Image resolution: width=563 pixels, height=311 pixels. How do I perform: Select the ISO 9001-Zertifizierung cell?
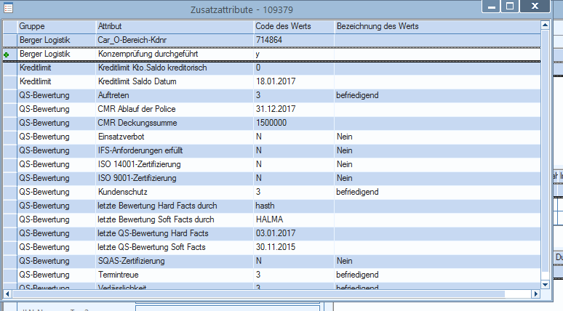pyautogui.click(x=175, y=178)
